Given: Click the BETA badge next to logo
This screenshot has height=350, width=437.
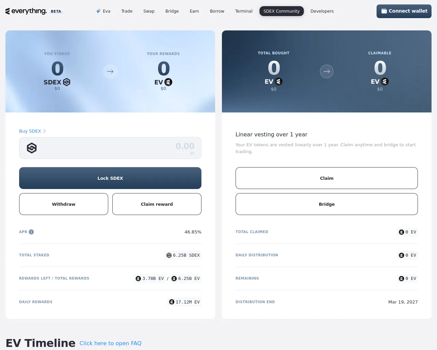Looking at the screenshot, I should pyautogui.click(x=56, y=11).
